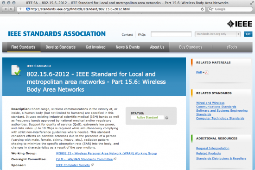255x170 pixels.
Task: Open the Get Involved tab
Action: tap(96, 47)
